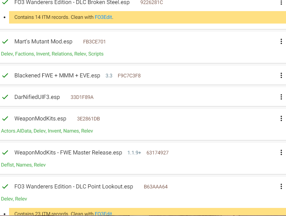Open the menu for WeaponModKits - FWE Master Release.esp

pyautogui.click(x=281, y=152)
